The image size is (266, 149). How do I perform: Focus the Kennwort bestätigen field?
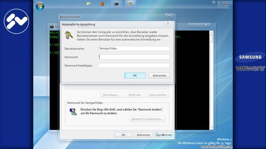pyautogui.click(x=134, y=65)
